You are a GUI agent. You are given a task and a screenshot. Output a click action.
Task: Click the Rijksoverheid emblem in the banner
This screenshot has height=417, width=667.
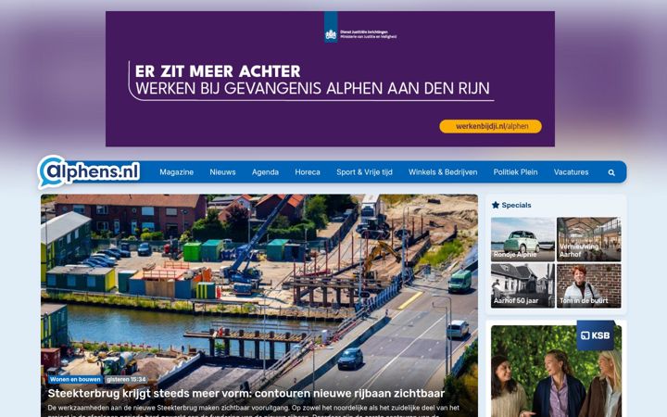point(331,27)
